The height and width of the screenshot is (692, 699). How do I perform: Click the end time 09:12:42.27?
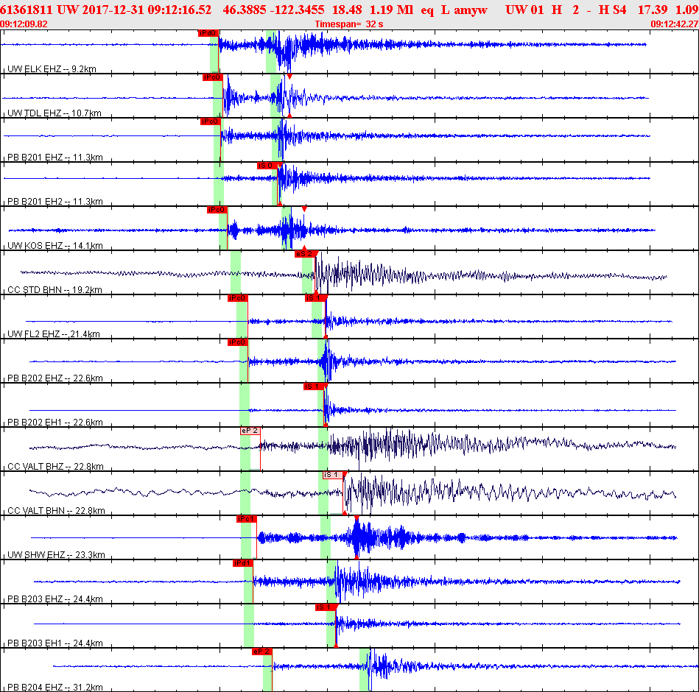pyautogui.click(x=675, y=24)
